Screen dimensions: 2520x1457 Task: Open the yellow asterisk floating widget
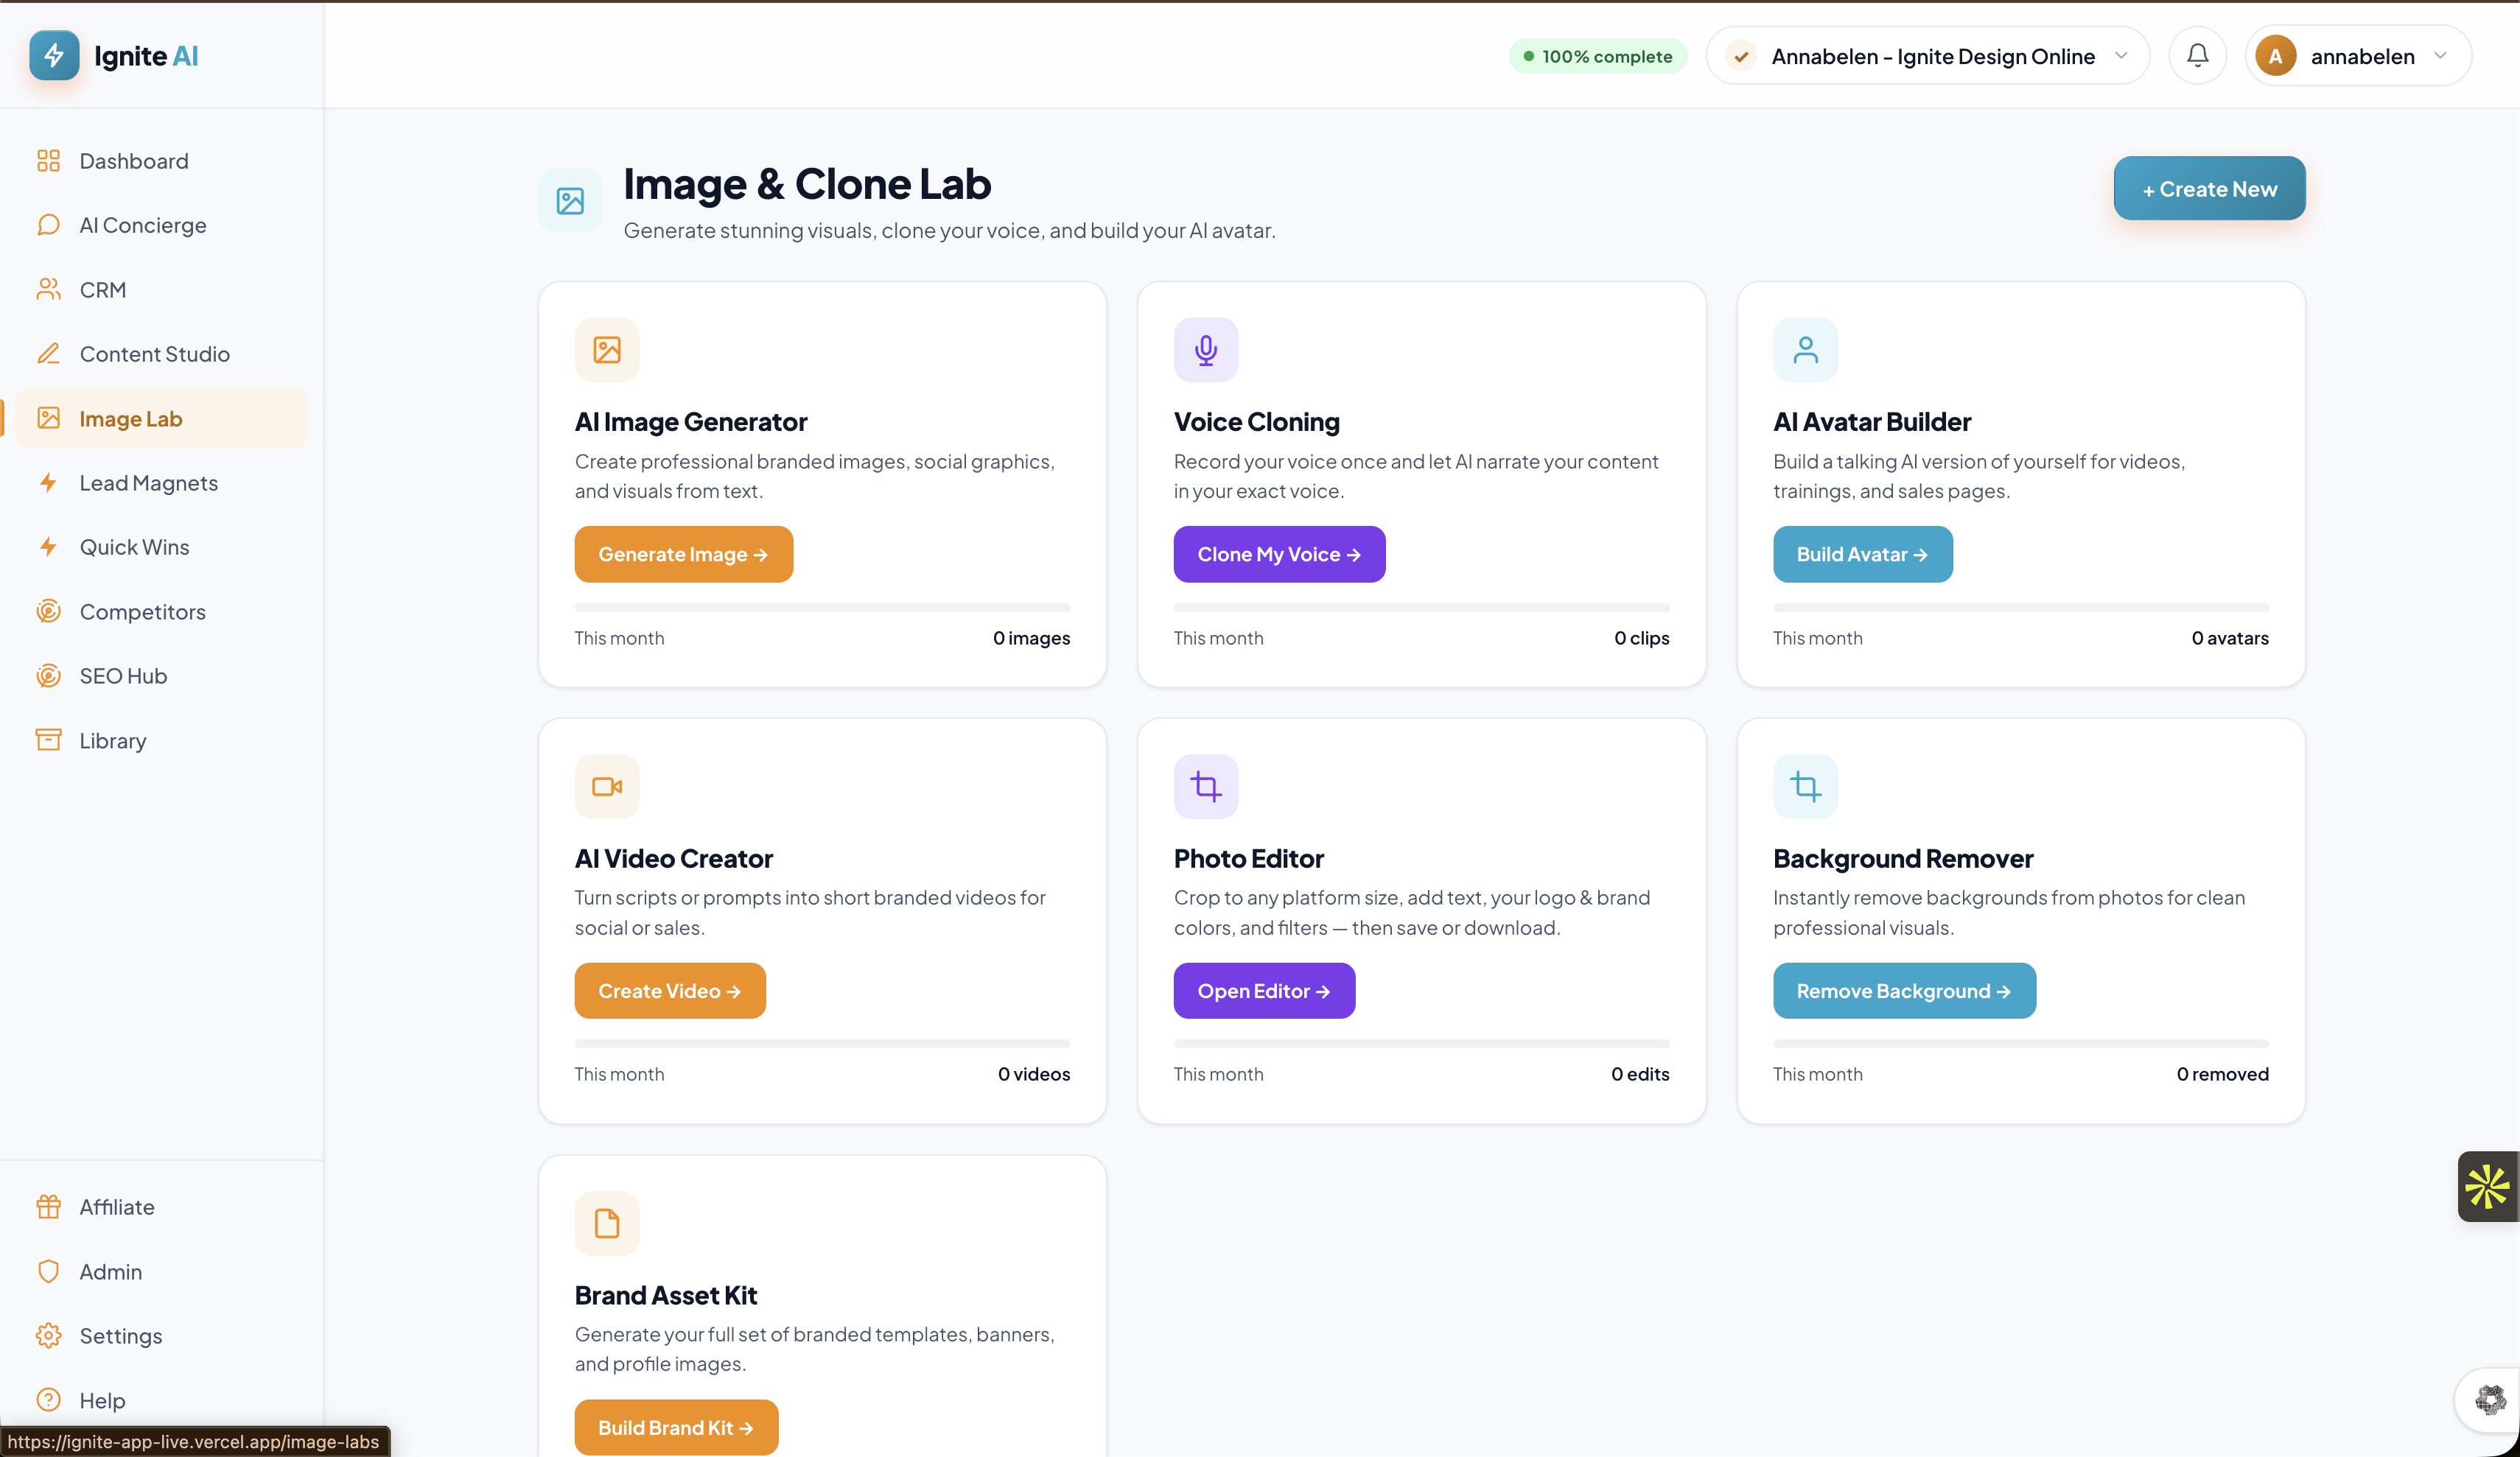click(x=2488, y=1187)
